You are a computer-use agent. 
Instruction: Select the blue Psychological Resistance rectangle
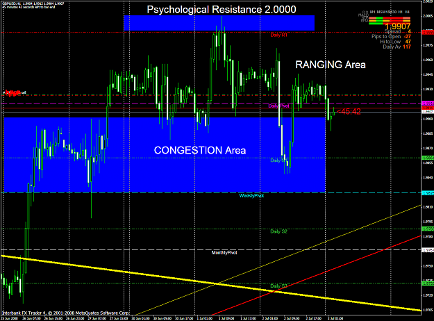[x=219, y=23]
